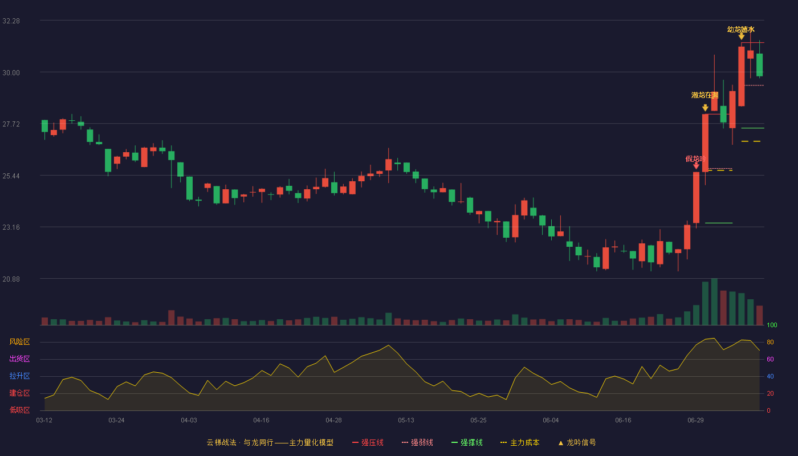Image resolution: width=798 pixels, height=456 pixels.
Task: Click the blue 40 indicator axis value
Action: (770, 376)
